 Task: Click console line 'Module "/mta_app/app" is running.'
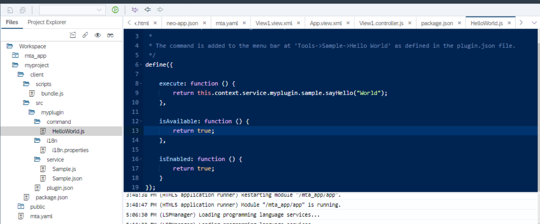[291, 205]
